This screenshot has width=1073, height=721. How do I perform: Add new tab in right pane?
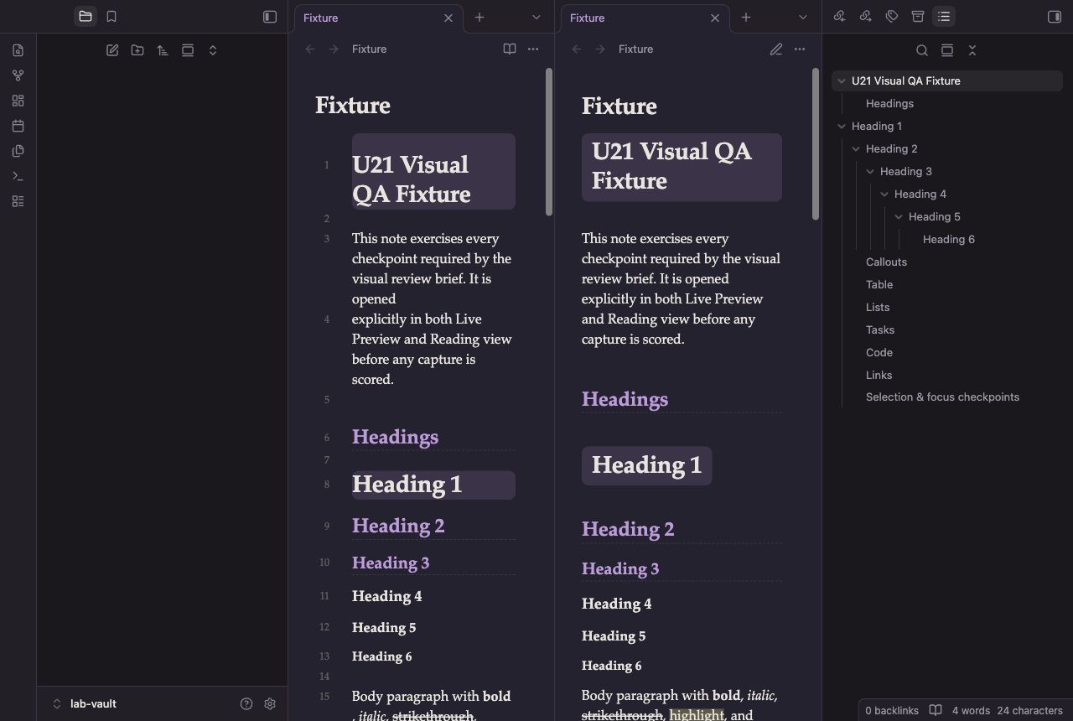[746, 18]
